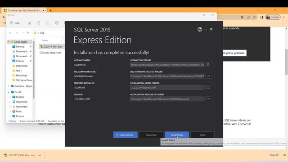Screen dimensions: 288x162
Task: Expand Music under This PC
Action: pos(10,111)
